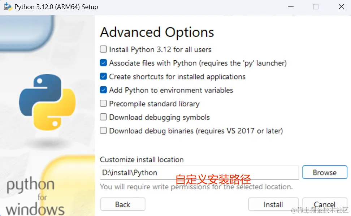Screen dimensions: 351x216
Task: Click the Python installer icon in title bar
Action: [7, 7]
